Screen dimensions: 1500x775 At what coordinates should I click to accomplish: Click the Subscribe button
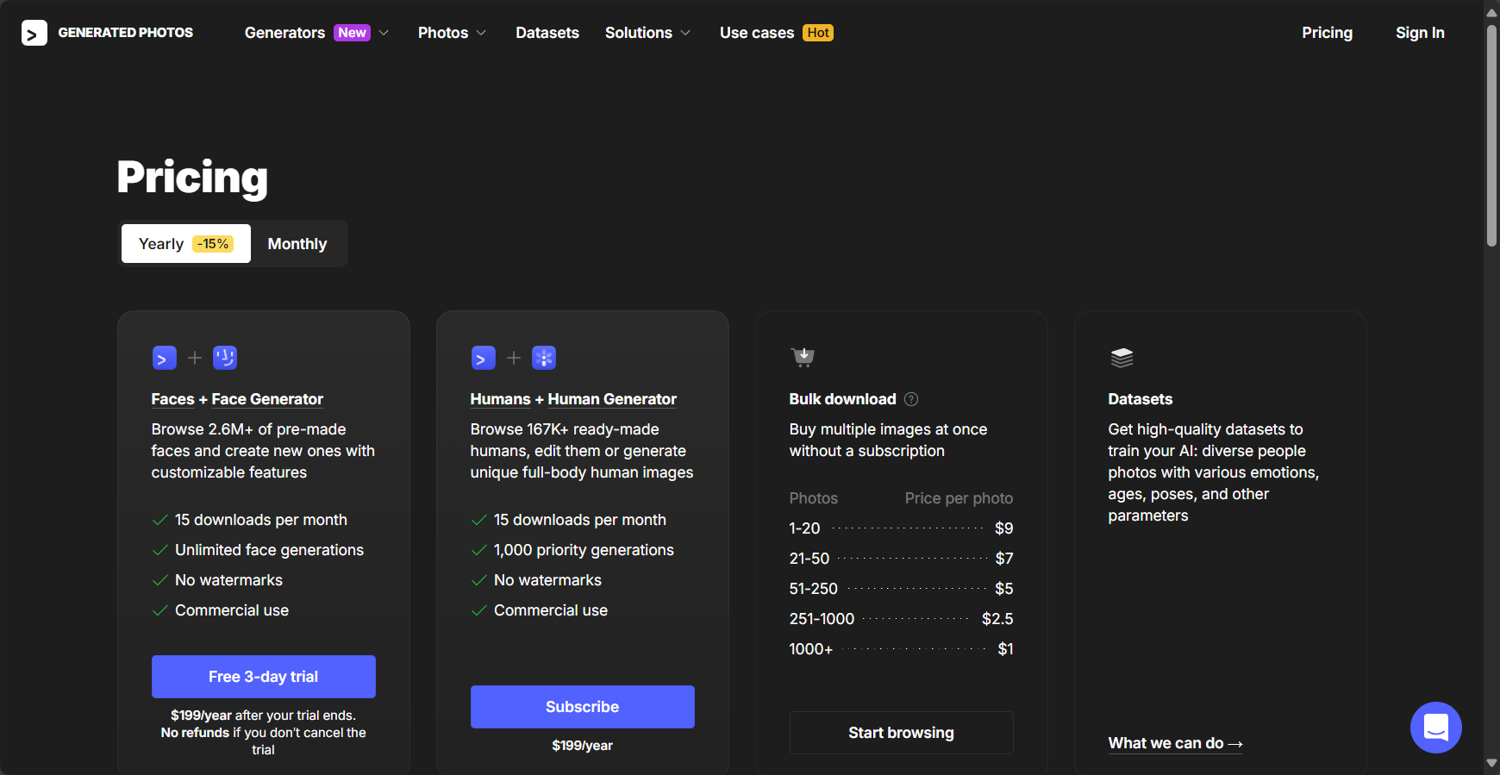(x=583, y=707)
